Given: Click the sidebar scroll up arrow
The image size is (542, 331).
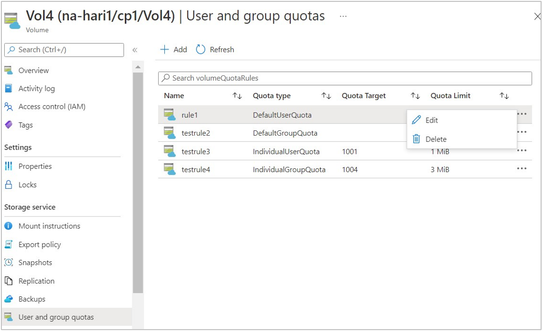Looking at the screenshot, I should coord(138,66).
